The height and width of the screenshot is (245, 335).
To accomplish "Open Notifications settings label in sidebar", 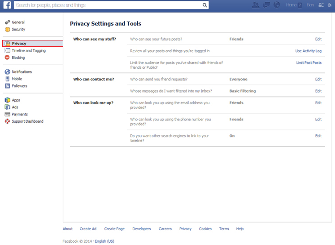I will click(22, 72).
